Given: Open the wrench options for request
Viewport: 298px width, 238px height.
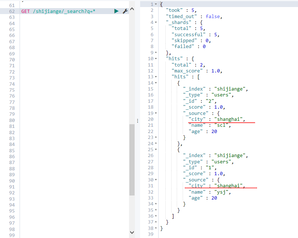Looking at the screenshot, I should pos(125,11).
